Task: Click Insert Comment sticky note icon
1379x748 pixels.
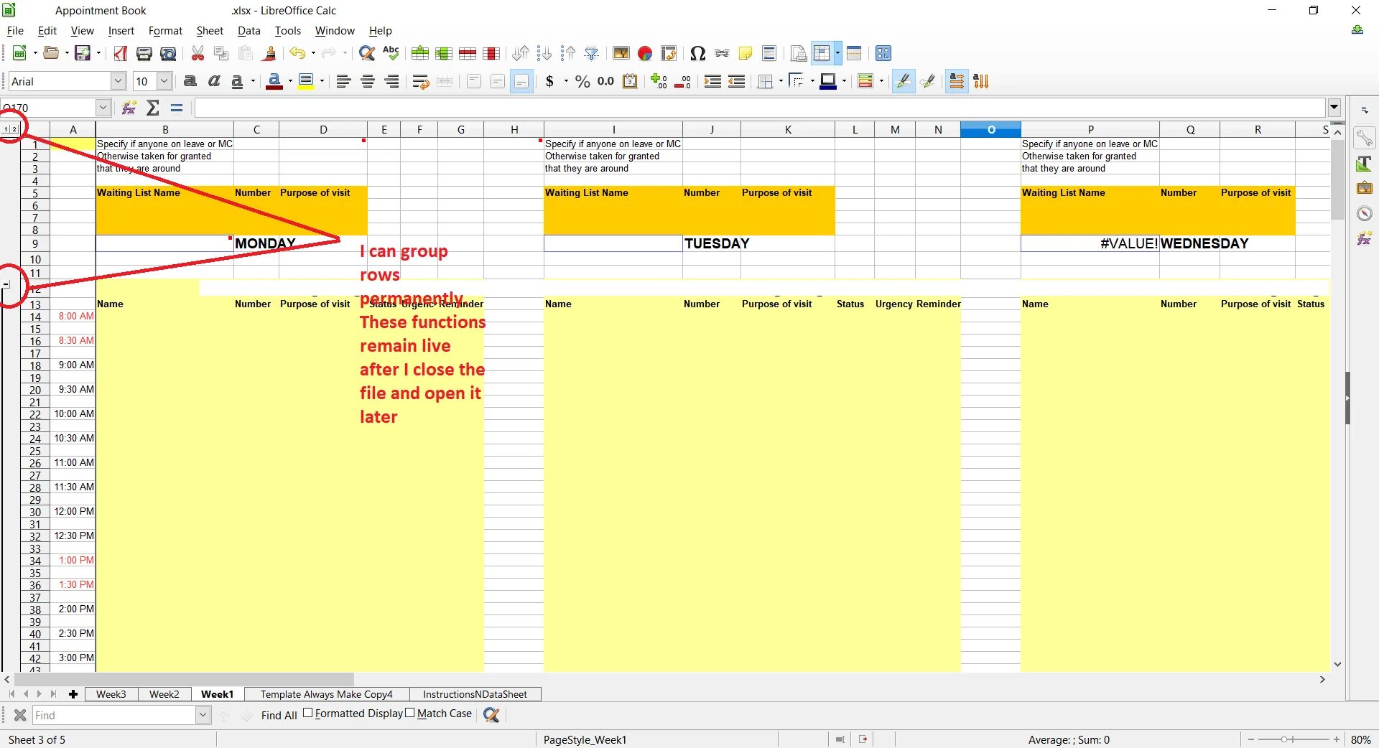Action: 746,53
